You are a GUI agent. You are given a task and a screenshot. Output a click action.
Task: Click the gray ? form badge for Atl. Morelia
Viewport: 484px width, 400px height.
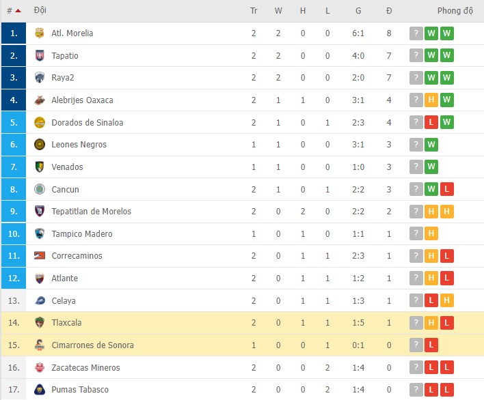point(416,33)
